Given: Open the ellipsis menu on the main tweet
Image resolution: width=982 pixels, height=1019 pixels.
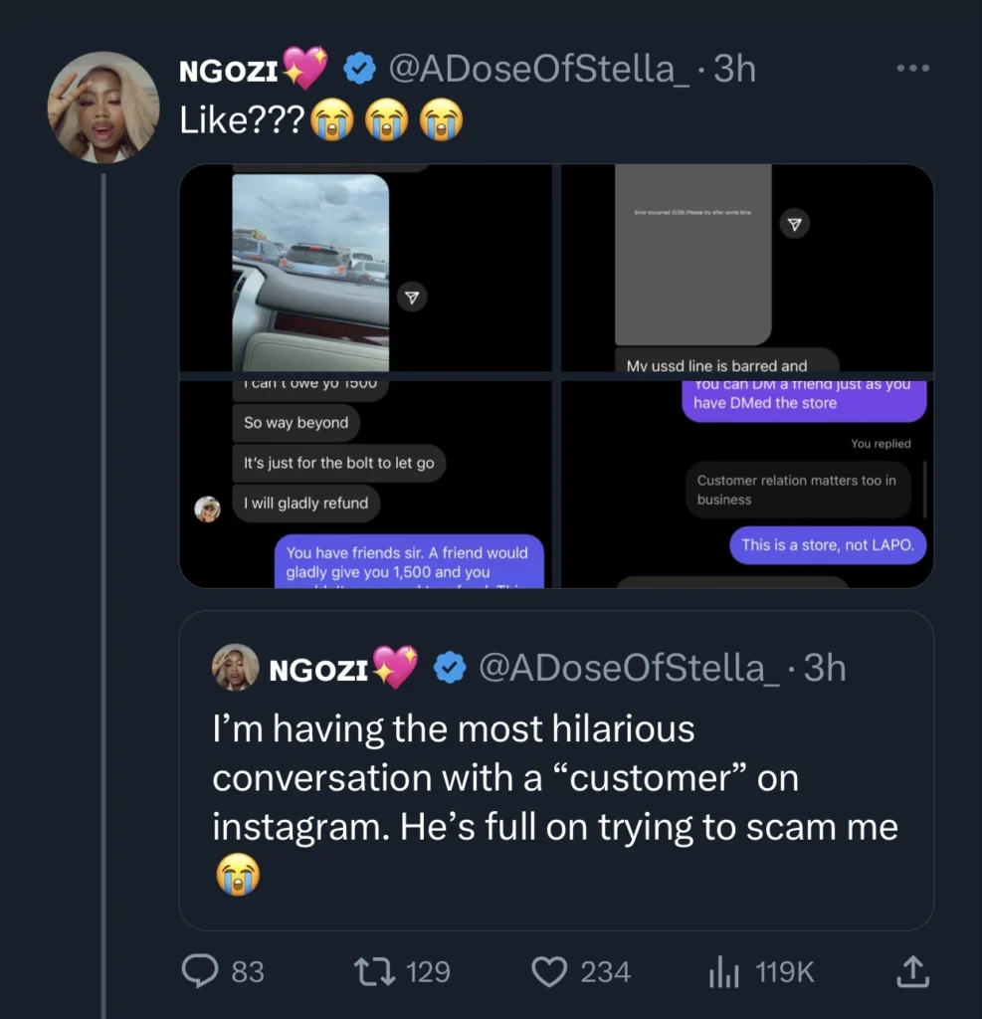Looking at the screenshot, I should point(912,68).
